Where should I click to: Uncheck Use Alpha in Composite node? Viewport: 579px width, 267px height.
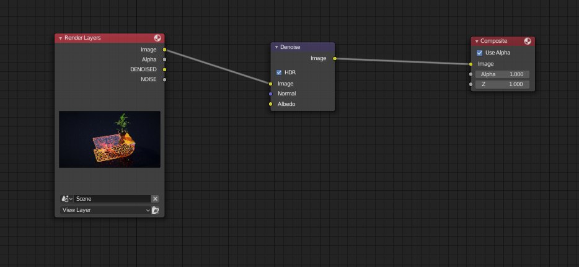pyautogui.click(x=479, y=53)
